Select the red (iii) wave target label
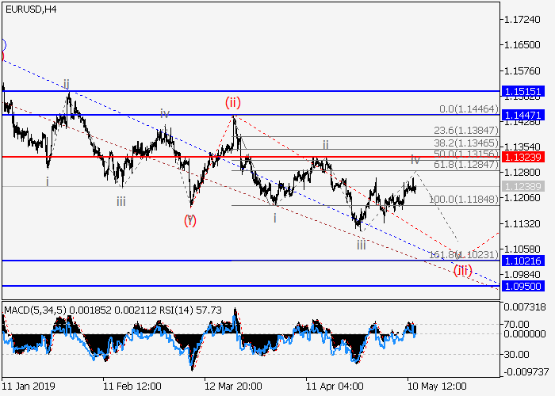The height and width of the screenshot is (396, 555). [463, 271]
